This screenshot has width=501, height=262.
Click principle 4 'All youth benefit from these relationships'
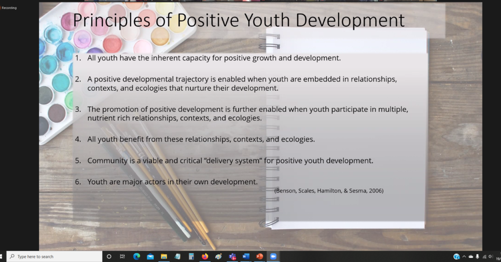201,139
